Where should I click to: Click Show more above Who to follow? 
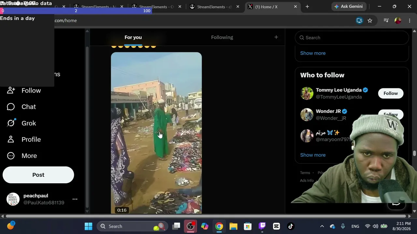point(313,53)
